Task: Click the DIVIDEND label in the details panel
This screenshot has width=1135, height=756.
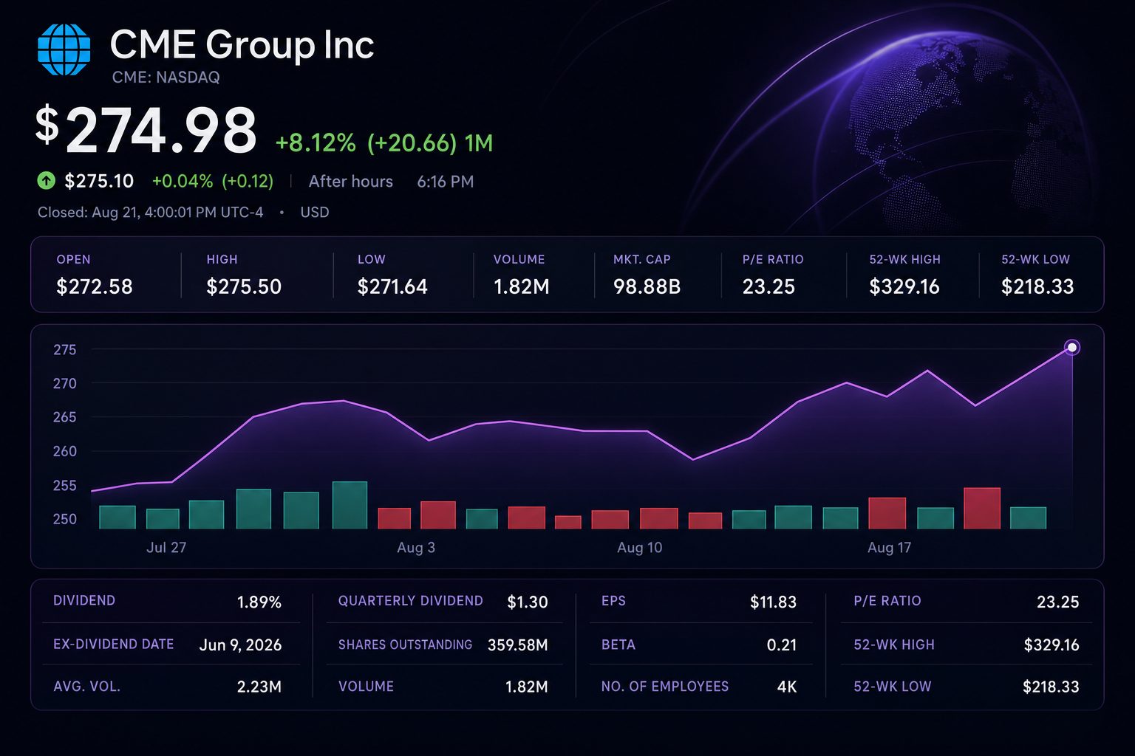Action: click(84, 601)
